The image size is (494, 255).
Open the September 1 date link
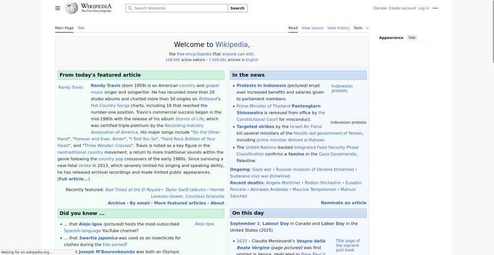click(x=245, y=224)
